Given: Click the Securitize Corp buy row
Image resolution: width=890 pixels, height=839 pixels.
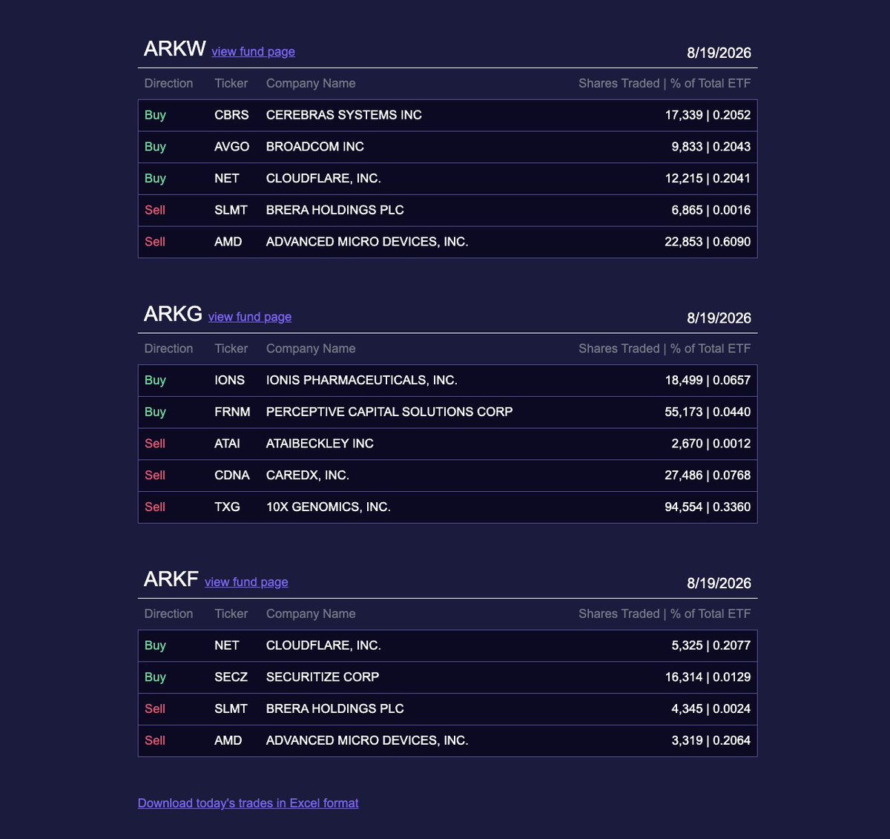Looking at the screenshot, I should tap(447, 677).
